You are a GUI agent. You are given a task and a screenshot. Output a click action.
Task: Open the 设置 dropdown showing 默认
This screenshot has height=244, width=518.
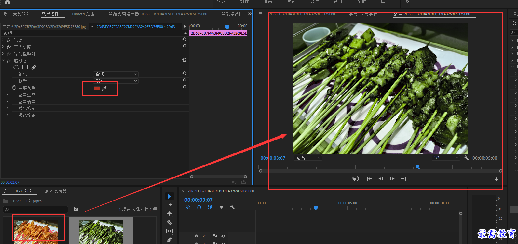(x=116, y=81)
